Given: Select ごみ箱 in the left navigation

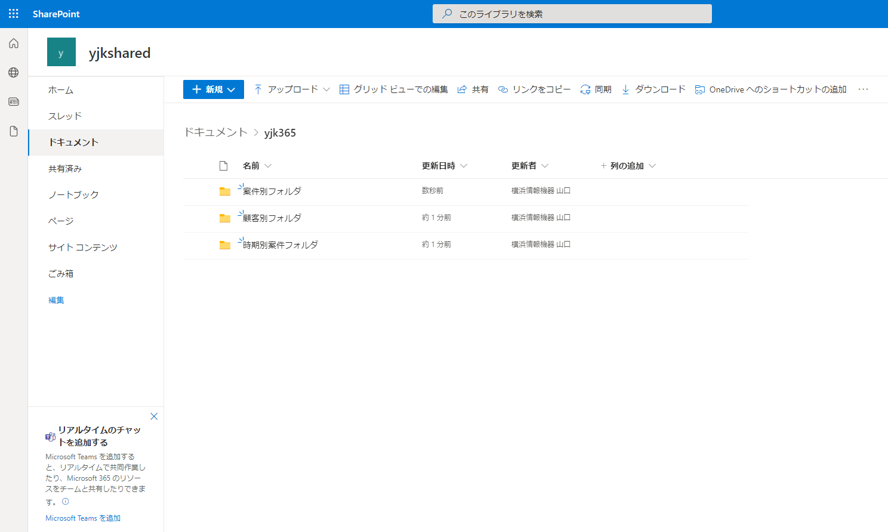Looking at the screenshot, I should 61,274.
